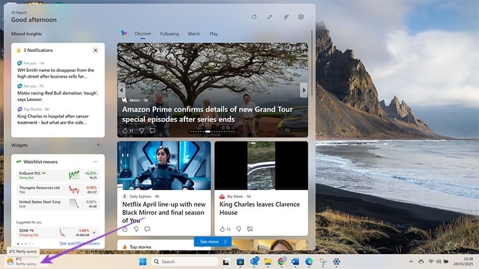Switch to the Following tab
Viewport: 479px width, 269px height.
pos(169,33)
